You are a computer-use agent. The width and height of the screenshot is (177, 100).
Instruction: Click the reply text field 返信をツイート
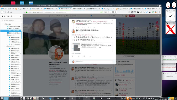(x=94, y=62)
